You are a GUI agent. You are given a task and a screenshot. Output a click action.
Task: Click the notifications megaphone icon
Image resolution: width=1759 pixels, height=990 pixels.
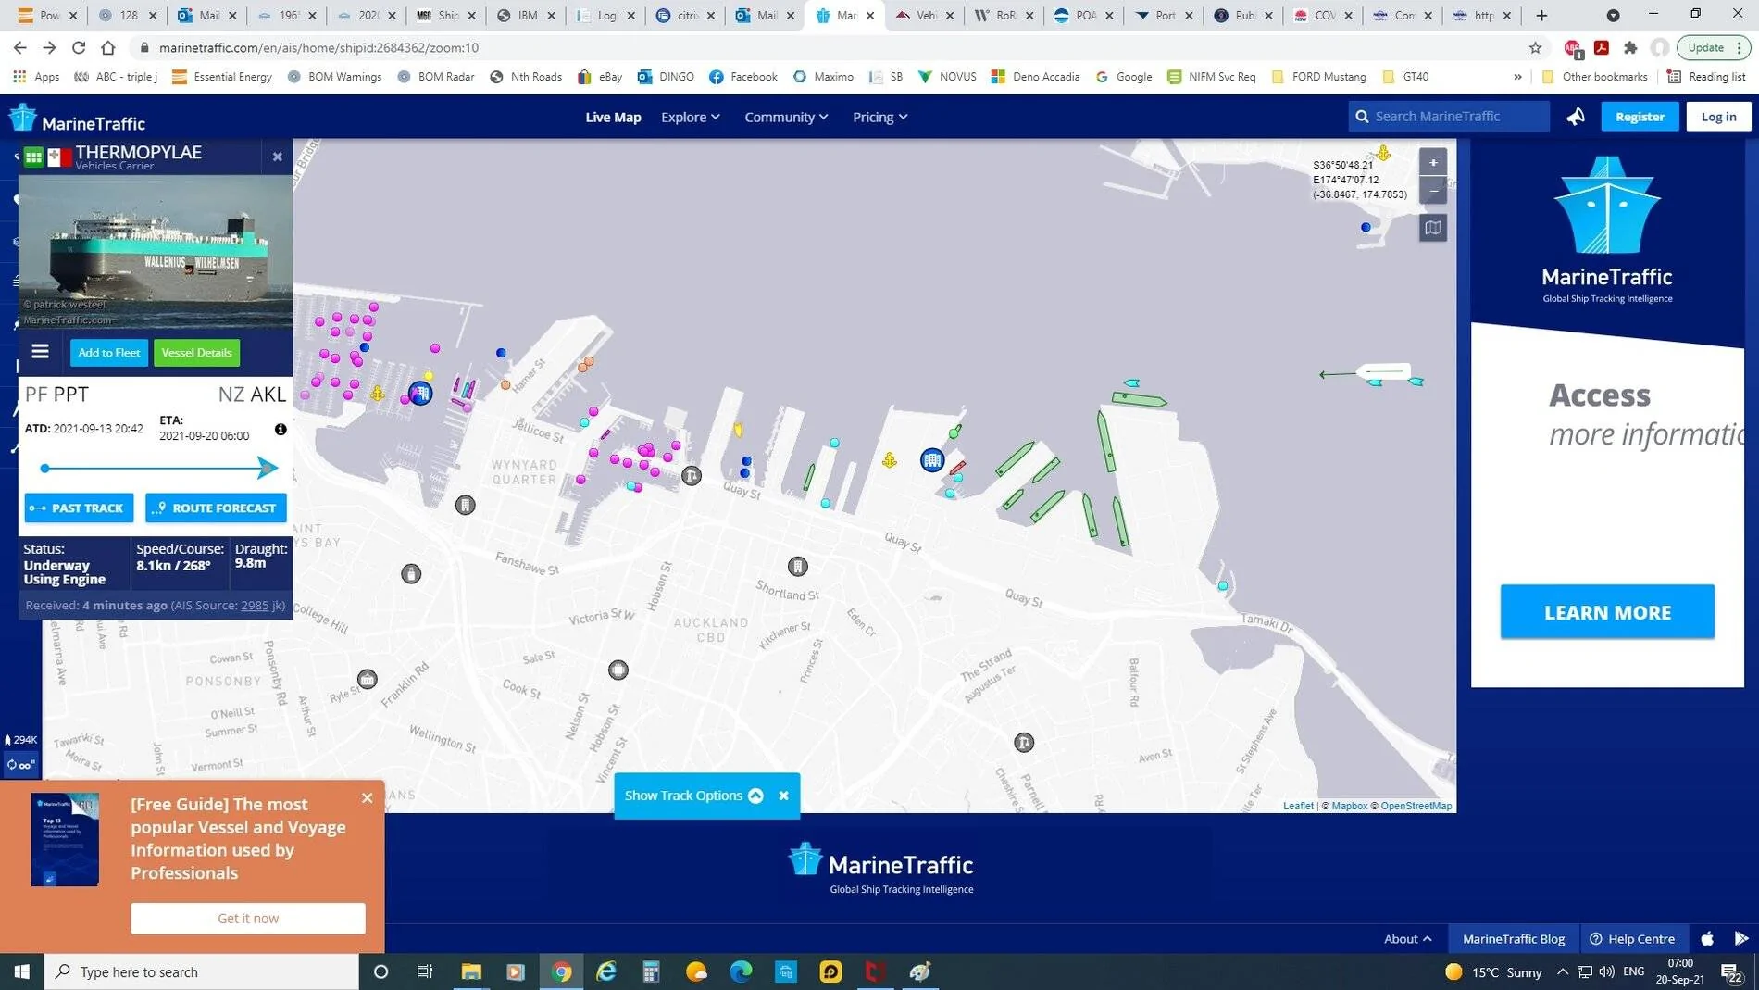tap(1576, 117)
